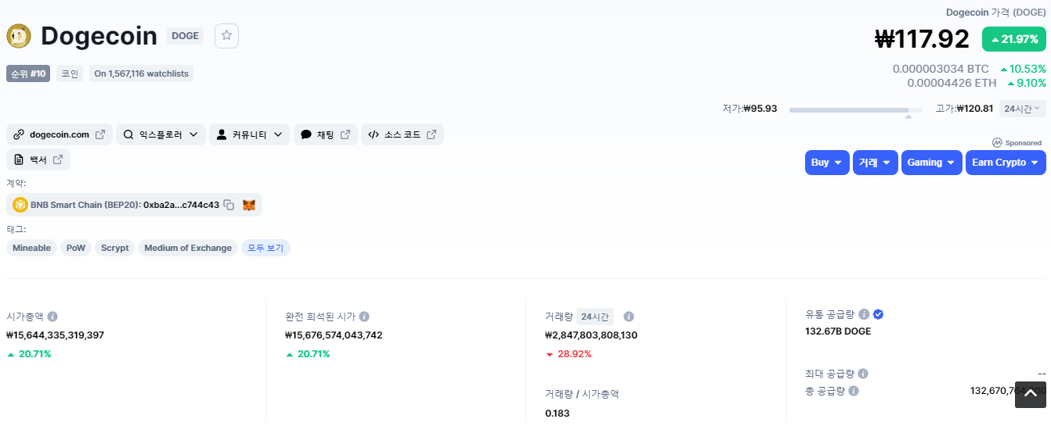This screenshot has width=1051, height=426.
Task: Click the ₩117.92 price value
Action: coord(922,38)
